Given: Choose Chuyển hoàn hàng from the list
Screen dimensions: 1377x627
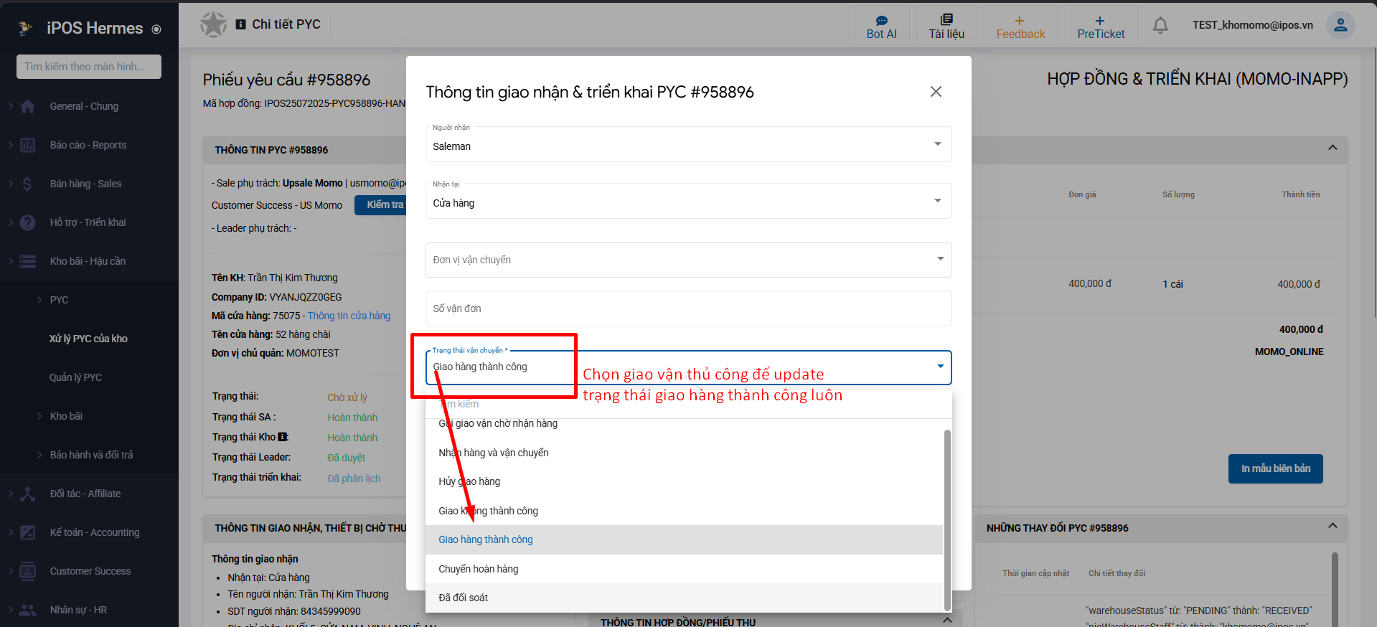Looking at the screenshot, I should point(479,569).
